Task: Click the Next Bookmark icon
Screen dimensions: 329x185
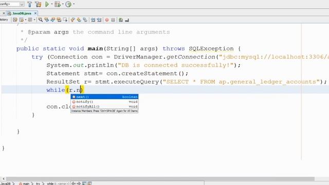Action: click(79, 20)
